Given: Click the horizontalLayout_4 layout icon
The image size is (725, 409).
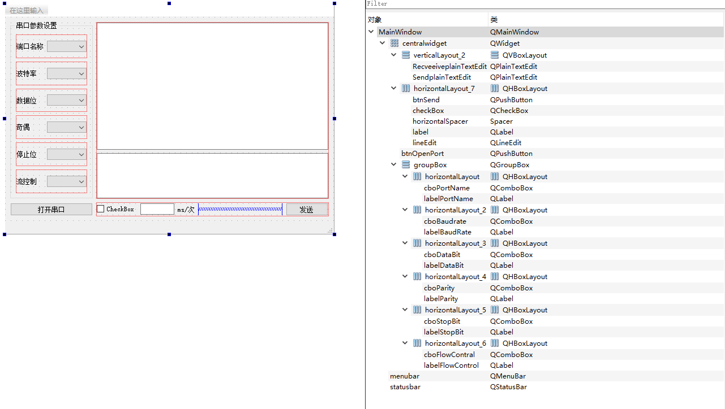Looking at the screenshot, I should (x=417, y=277).
